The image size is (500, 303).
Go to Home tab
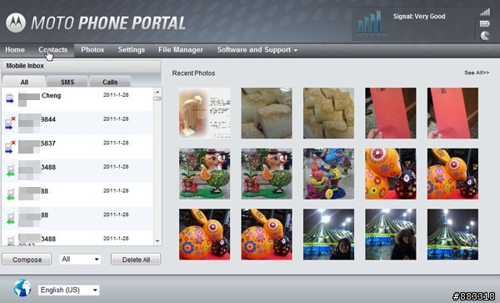pyautogui.click(x=15, y=50)
